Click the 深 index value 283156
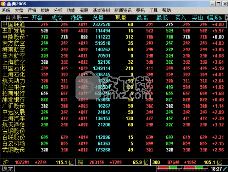228x172 pixels. click(96, 162)
